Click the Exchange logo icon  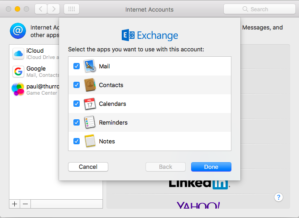coord(128,35)
